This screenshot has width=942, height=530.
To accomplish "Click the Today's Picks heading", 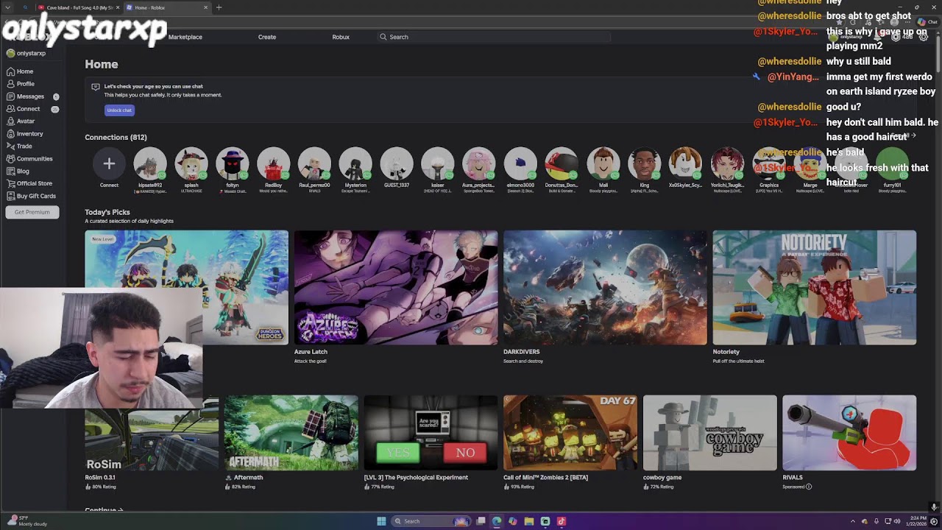I will [107, 212].
